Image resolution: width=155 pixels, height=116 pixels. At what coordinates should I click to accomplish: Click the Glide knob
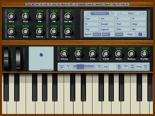(x=92, y=53)
